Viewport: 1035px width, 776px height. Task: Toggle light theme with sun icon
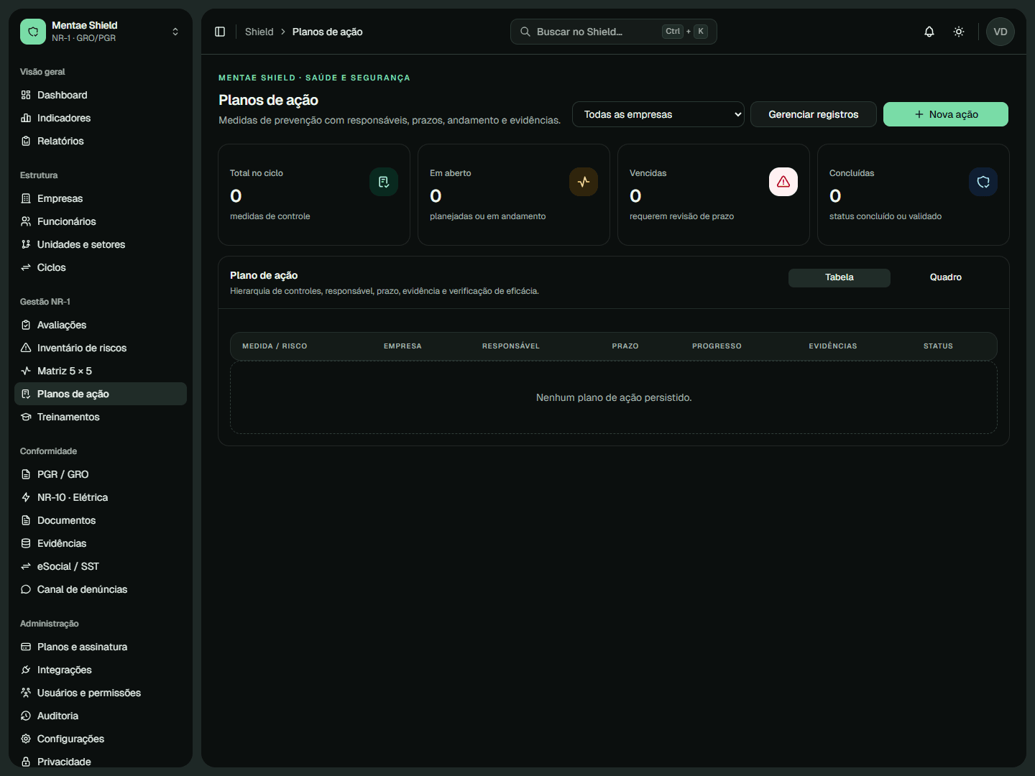[959, 32]
